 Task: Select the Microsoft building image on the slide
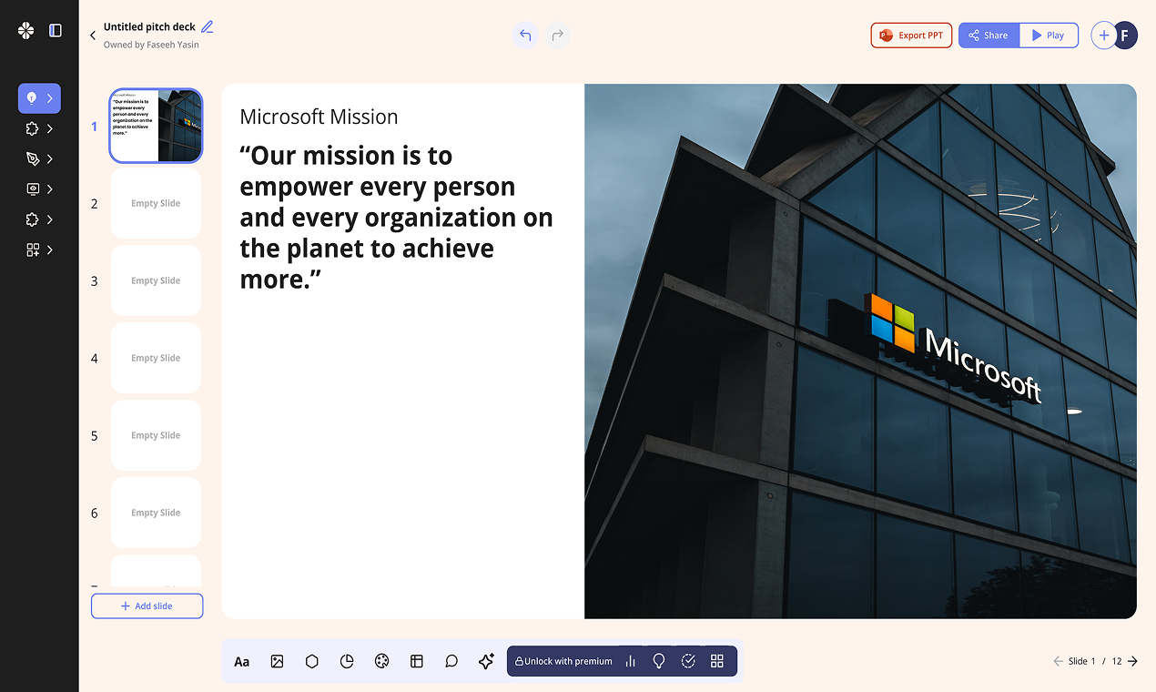pos(860,351)
